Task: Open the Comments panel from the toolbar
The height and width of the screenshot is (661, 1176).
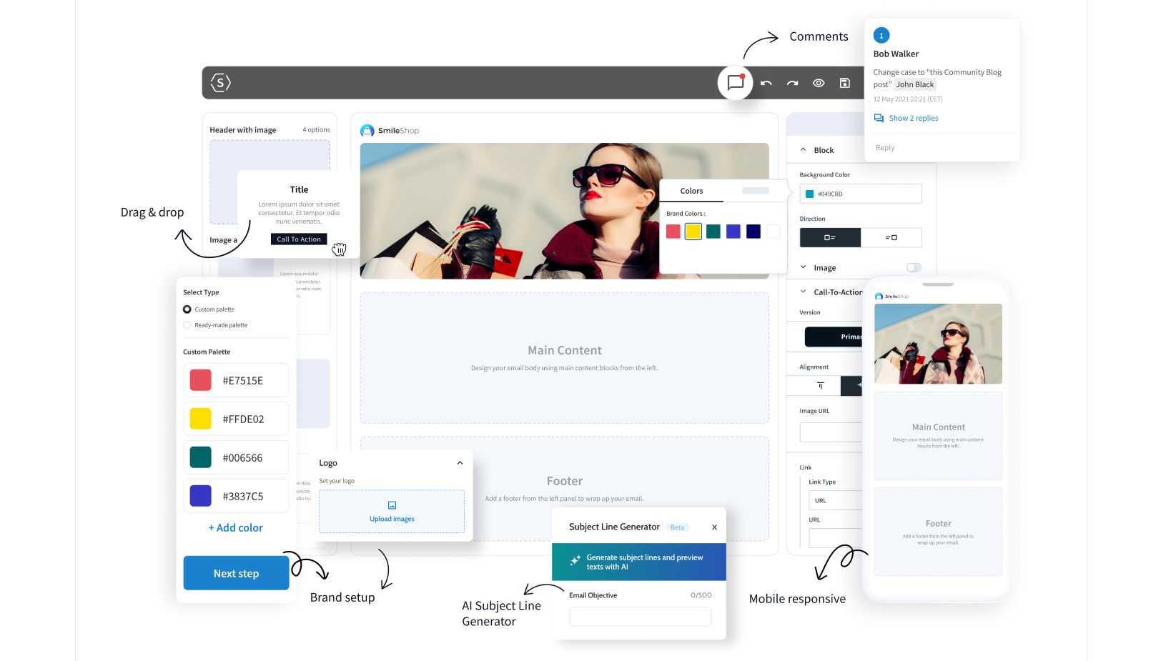Action: tap(736, 82)
